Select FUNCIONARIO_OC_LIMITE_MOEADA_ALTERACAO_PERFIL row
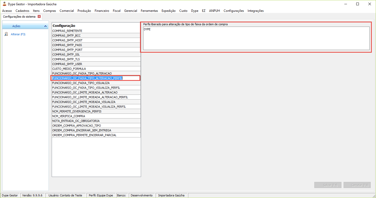Viewport: 376px width, 198px height. click(96, 97)
